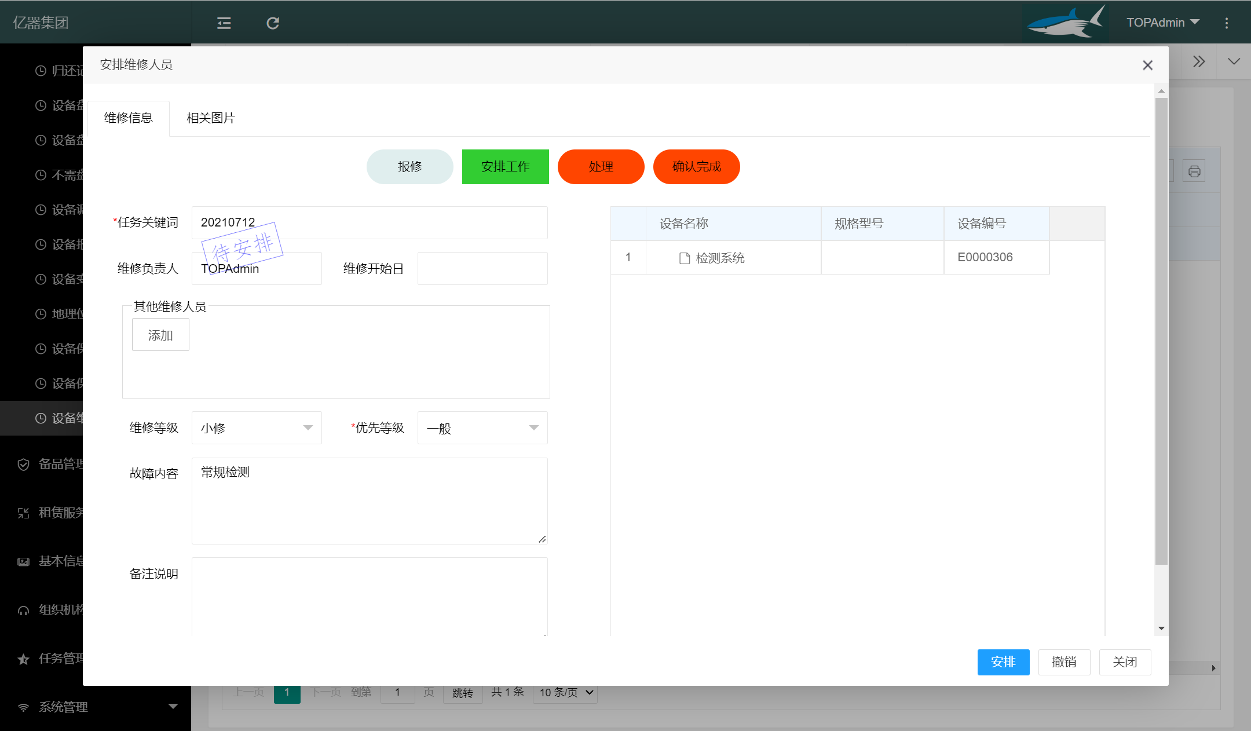Click the wifi icon beside 系统管理
Screen dimensions: 1251x731
(23, 707)
